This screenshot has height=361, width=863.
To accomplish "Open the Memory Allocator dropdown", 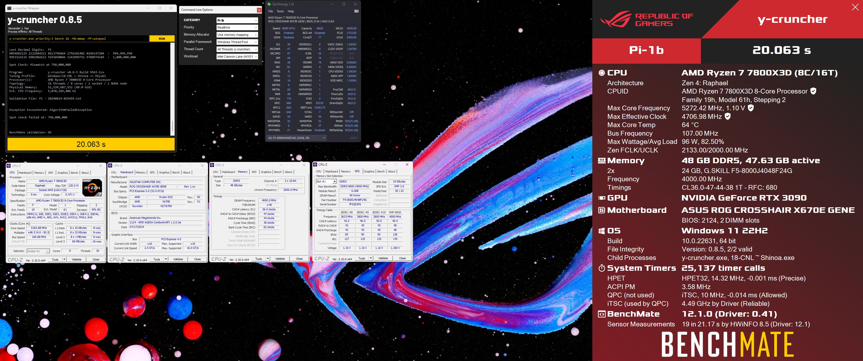I will [237, 35].
